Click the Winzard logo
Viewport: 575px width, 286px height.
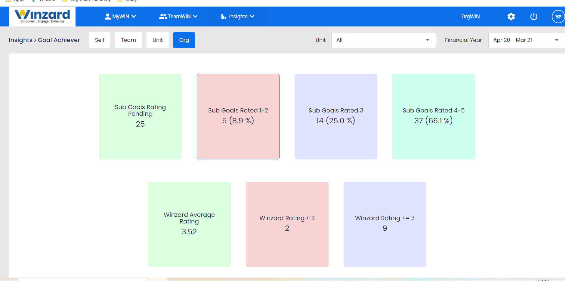[42, 16]
